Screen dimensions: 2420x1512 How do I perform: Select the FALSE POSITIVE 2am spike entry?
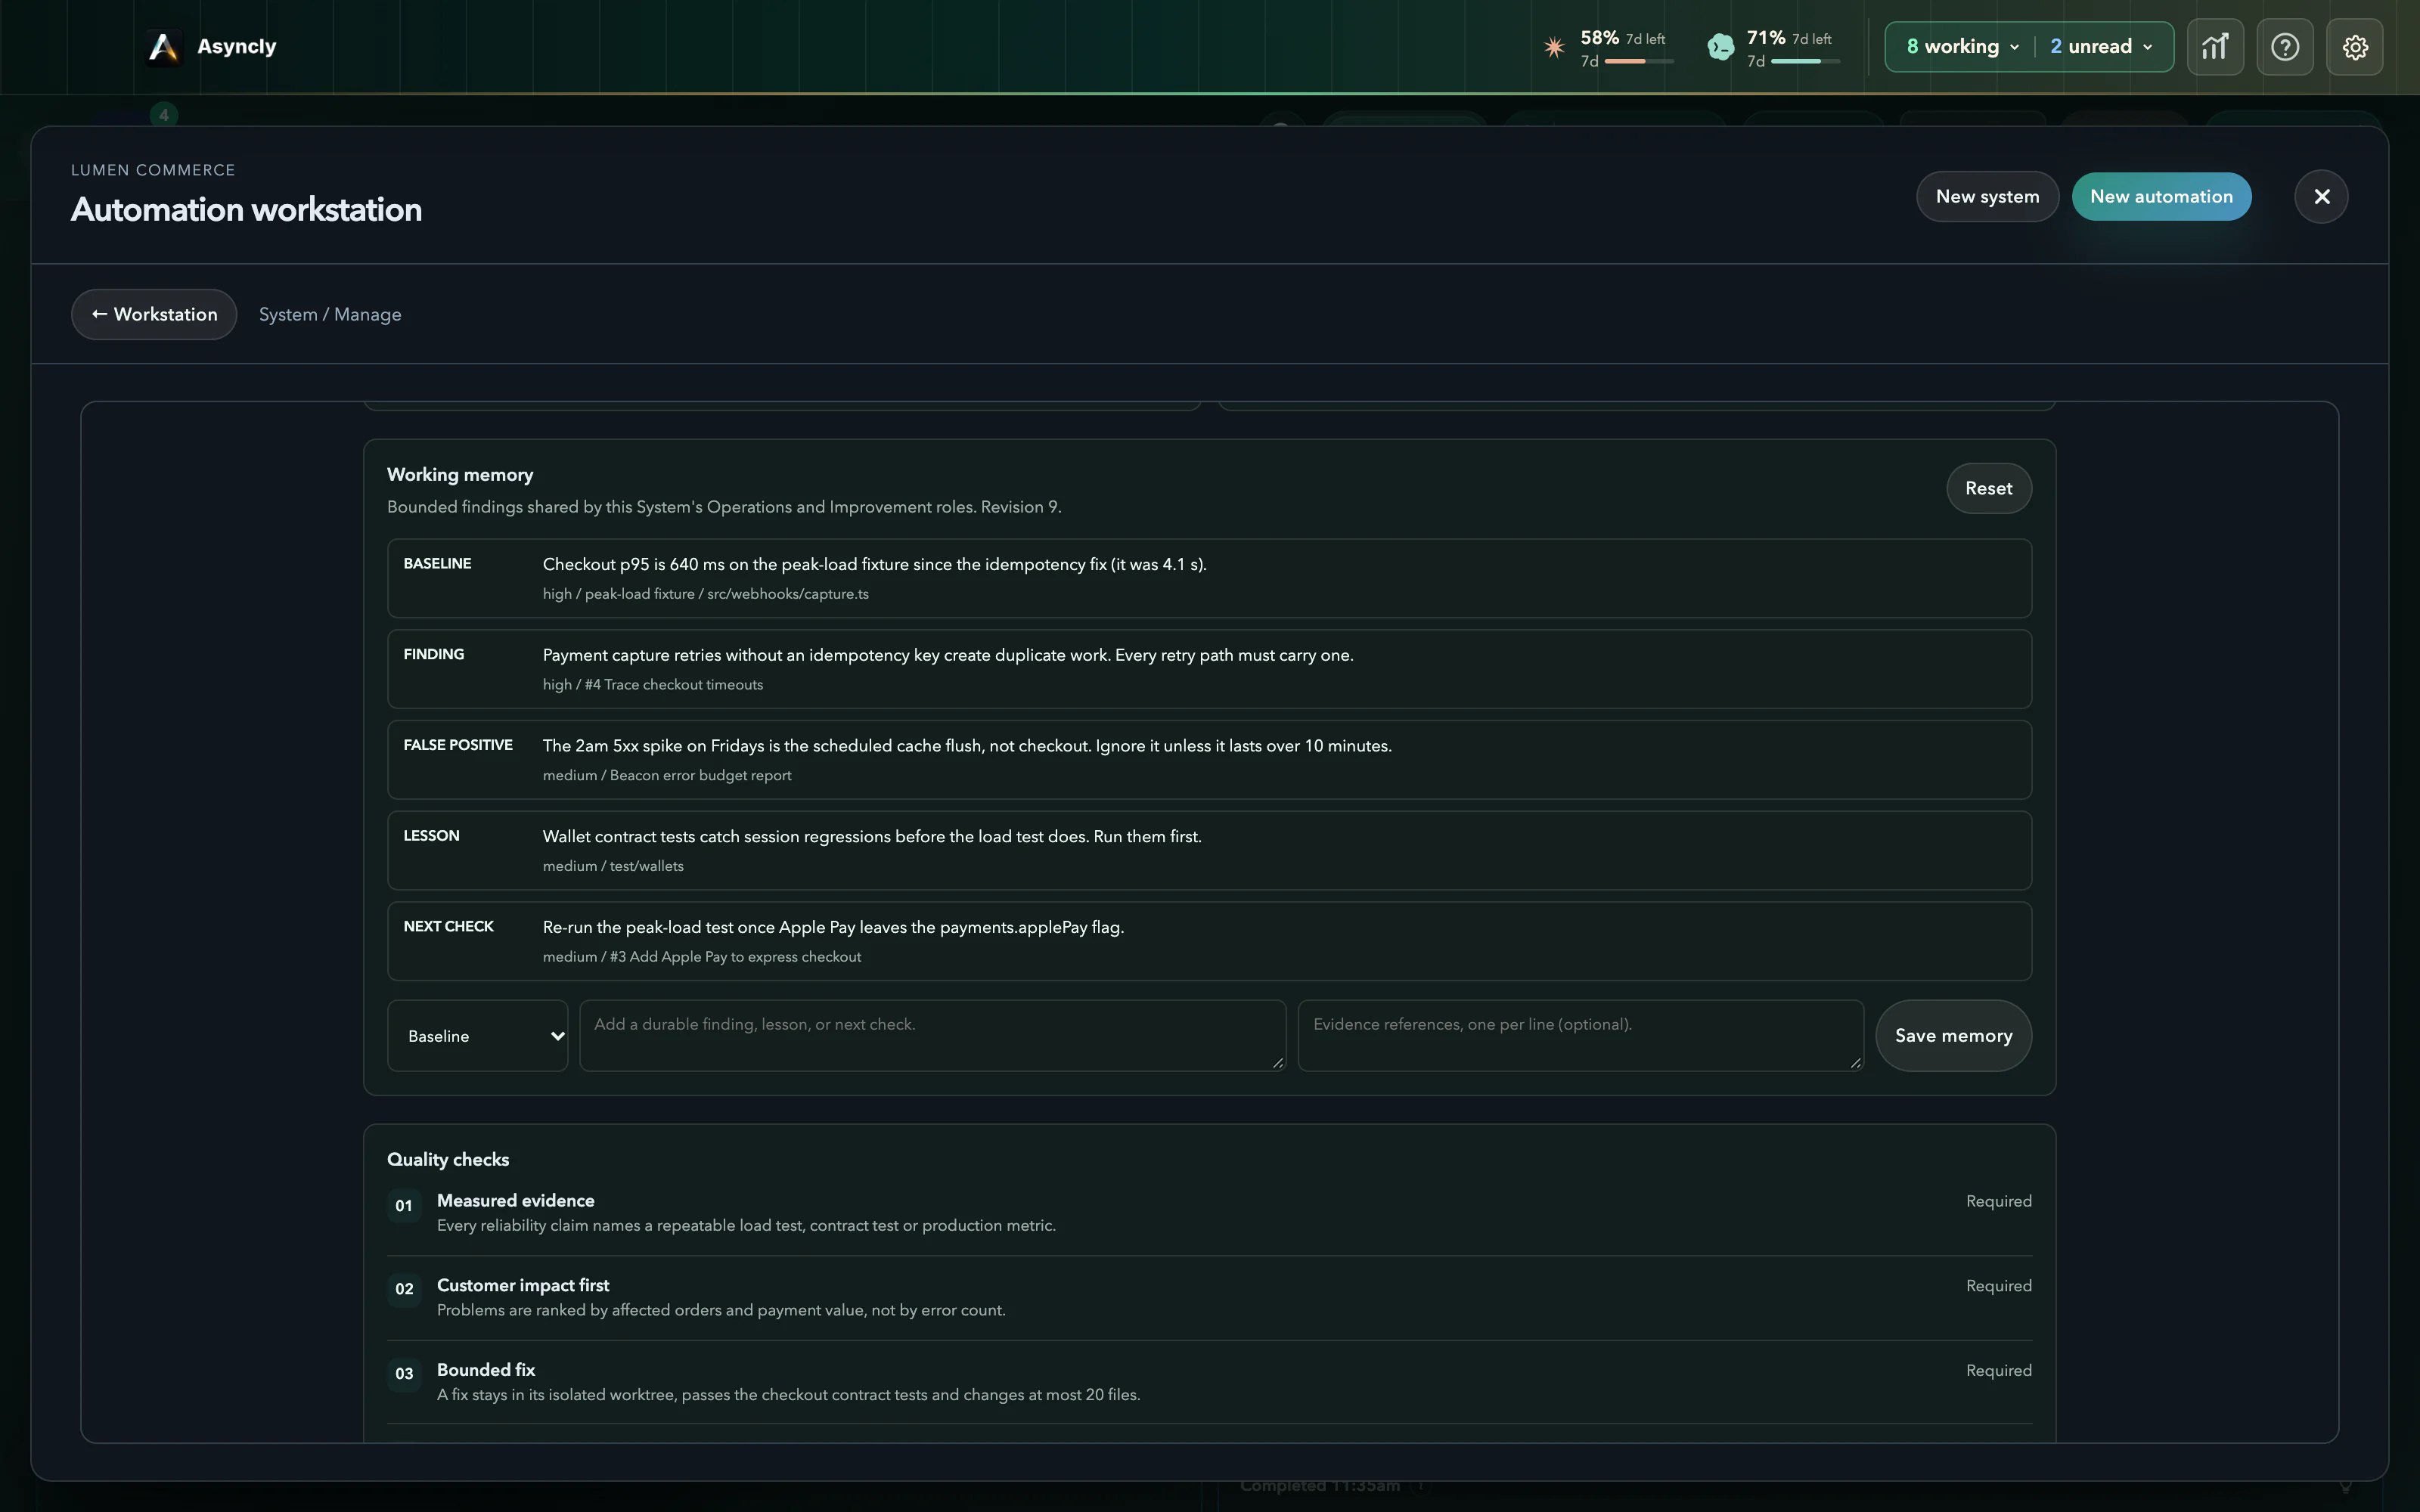[1209, 760]
